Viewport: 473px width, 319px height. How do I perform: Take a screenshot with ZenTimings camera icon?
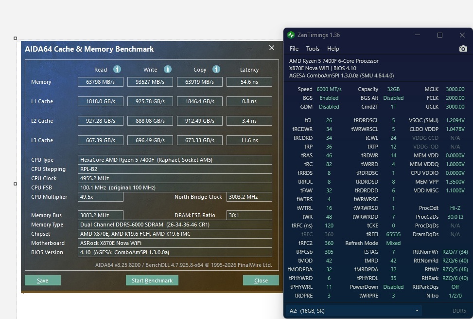pyautogui.click(x=463, y=49)
